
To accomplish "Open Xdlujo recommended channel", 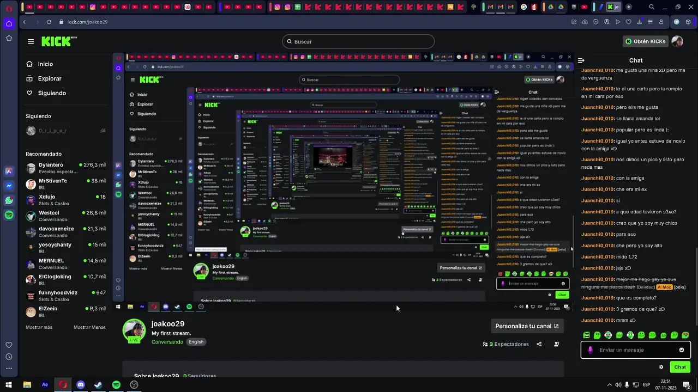I will pyautogui.click(x=65, y=200).
